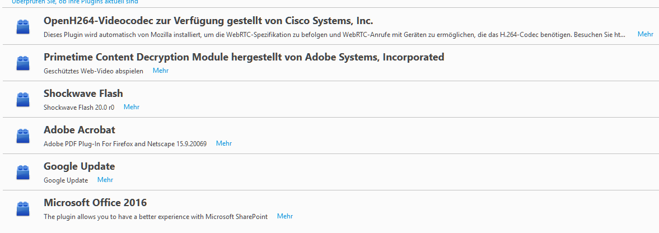Click the Google Update plugin brick icon
This screenshot has height=233, width=659.
click(x=23, y=173)
